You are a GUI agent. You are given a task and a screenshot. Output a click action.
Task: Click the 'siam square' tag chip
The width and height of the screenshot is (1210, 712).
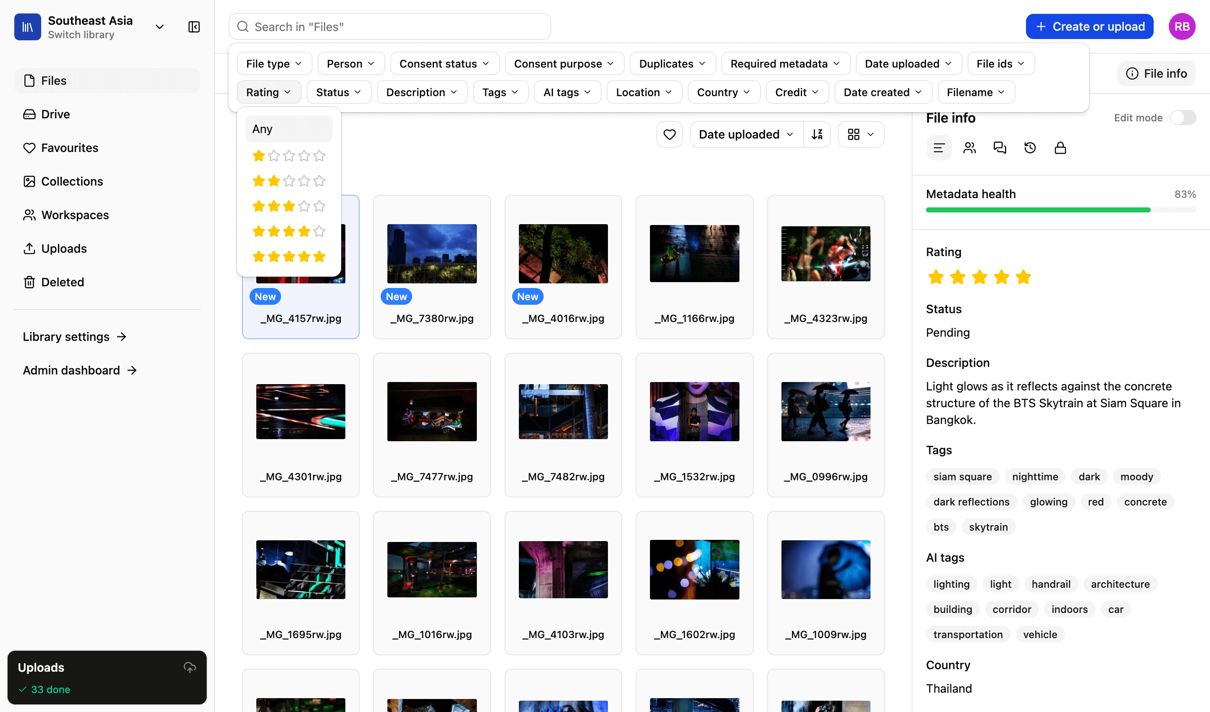coord(962,477)
